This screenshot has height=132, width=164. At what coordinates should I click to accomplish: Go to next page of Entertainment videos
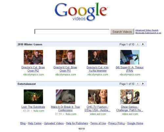click(x=143, y=84)
